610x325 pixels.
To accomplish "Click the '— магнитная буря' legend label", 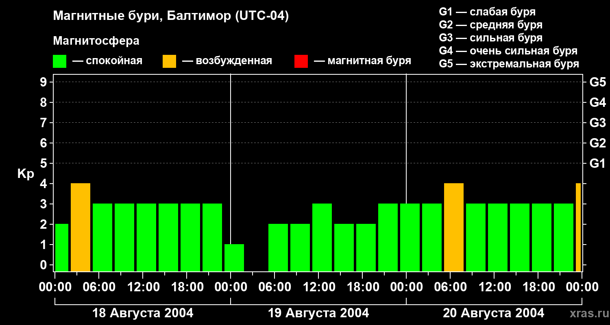I will click(x=362, y=61).
